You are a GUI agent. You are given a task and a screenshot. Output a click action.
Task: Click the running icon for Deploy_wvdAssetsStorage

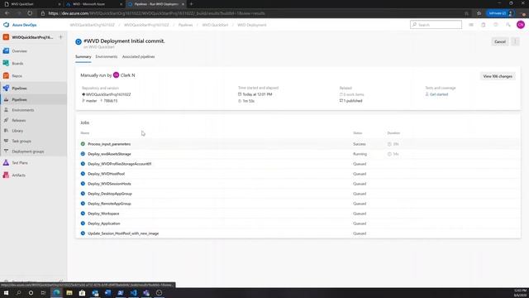pos(83,154)
